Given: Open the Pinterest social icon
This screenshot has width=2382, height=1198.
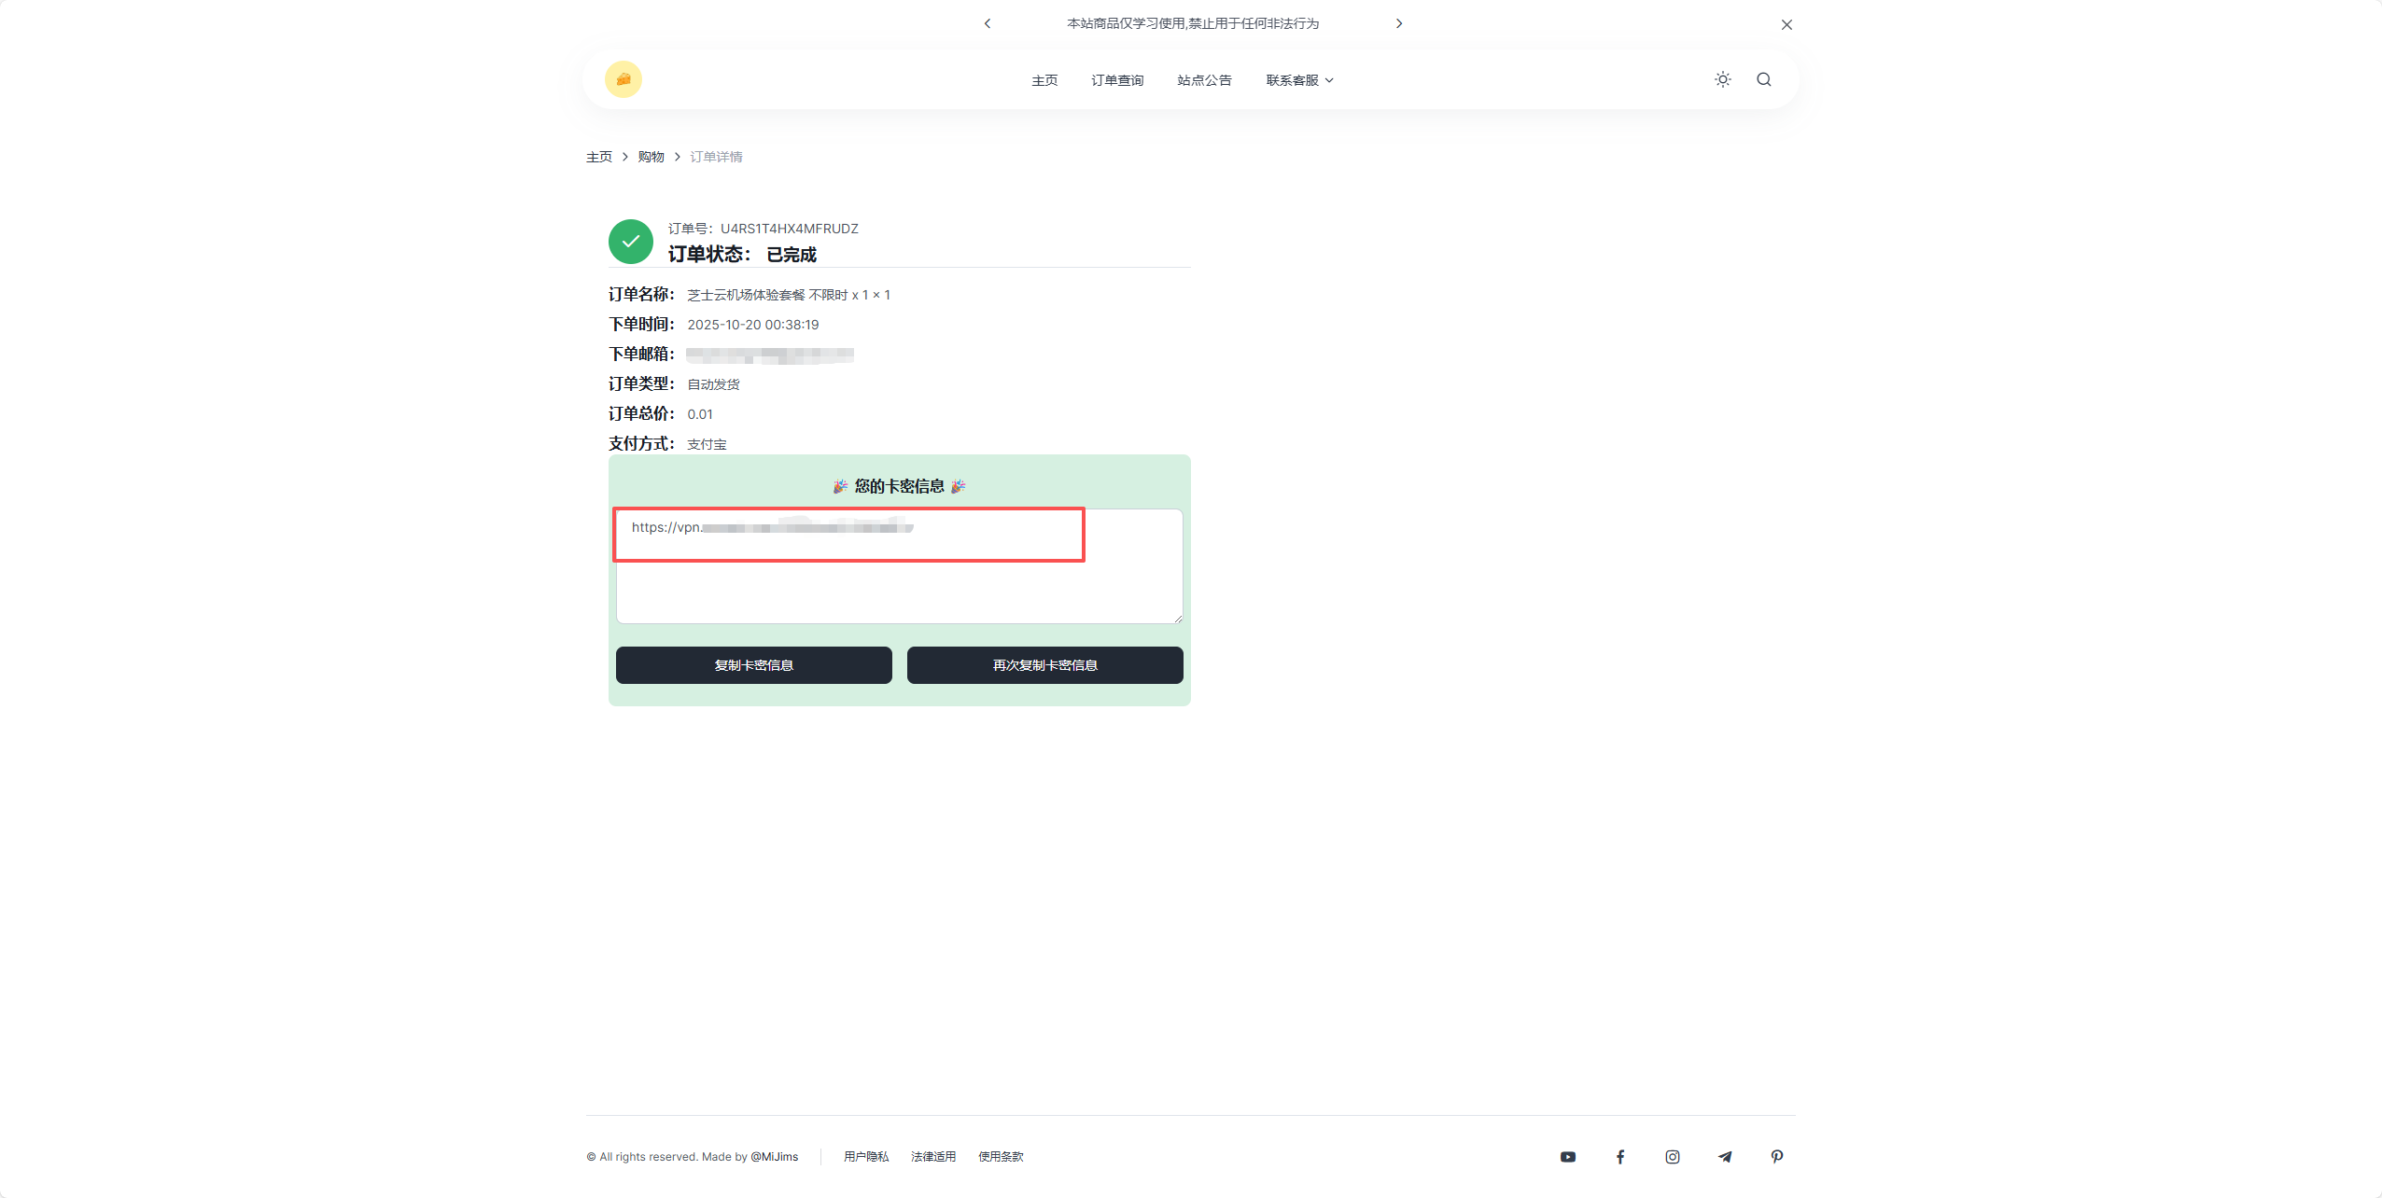Looking at the screenshot, I should tap(1776, 1156).
